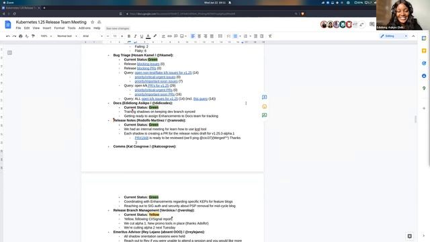Apply underline formatting

(x=142, y=36)
